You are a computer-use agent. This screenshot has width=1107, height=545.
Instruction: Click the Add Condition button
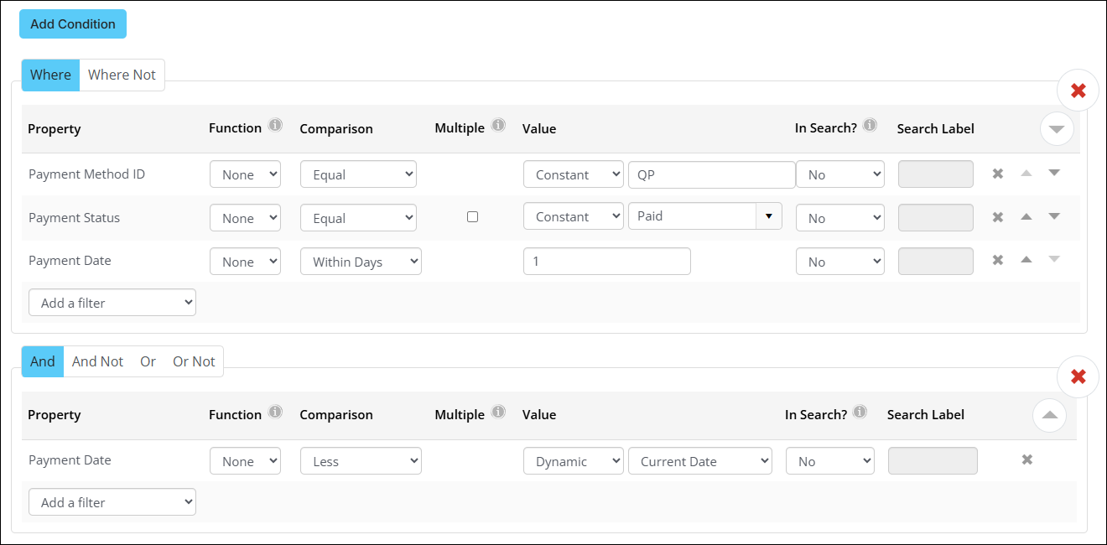click(x=73, y=24)
